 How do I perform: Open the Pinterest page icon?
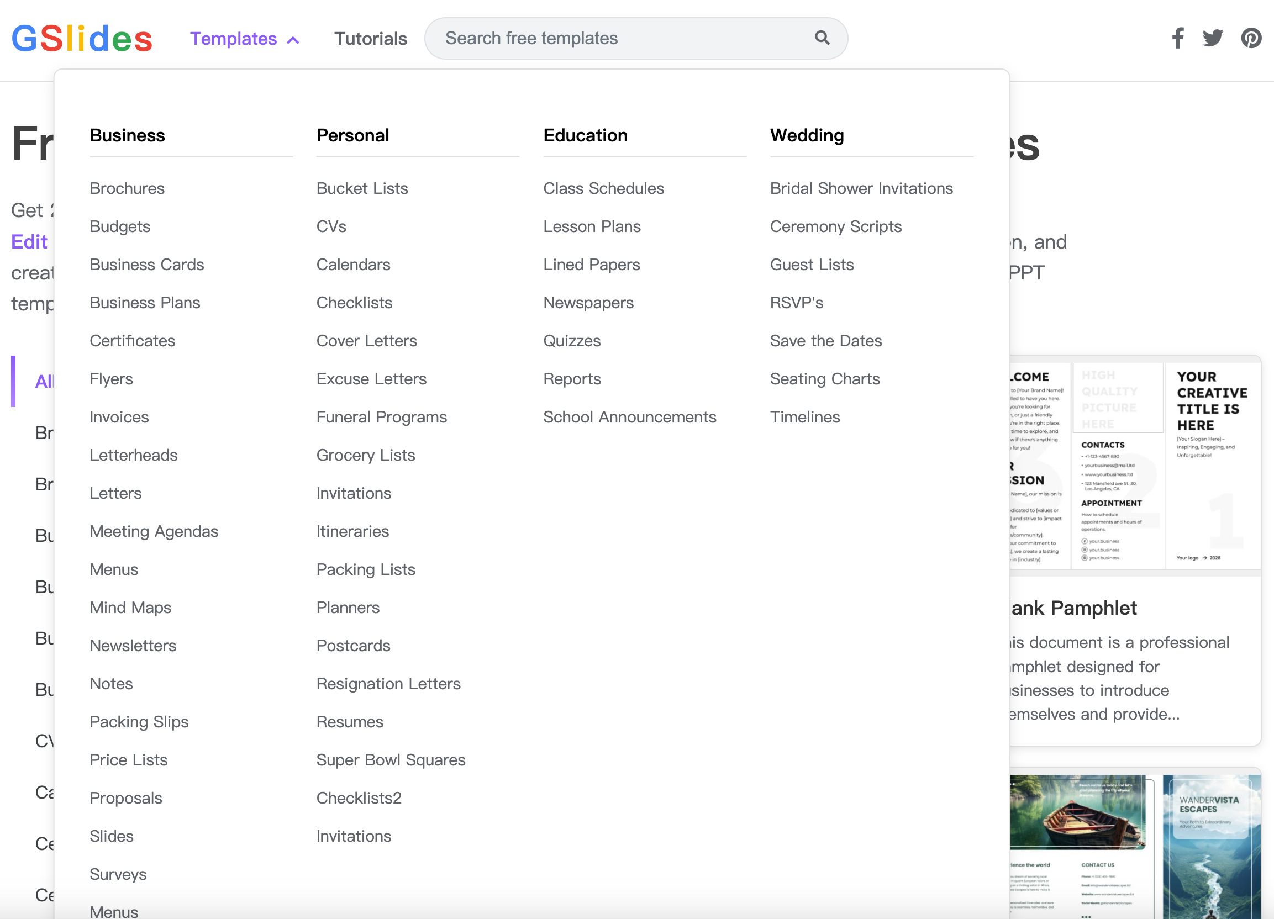pos(1251,38)
